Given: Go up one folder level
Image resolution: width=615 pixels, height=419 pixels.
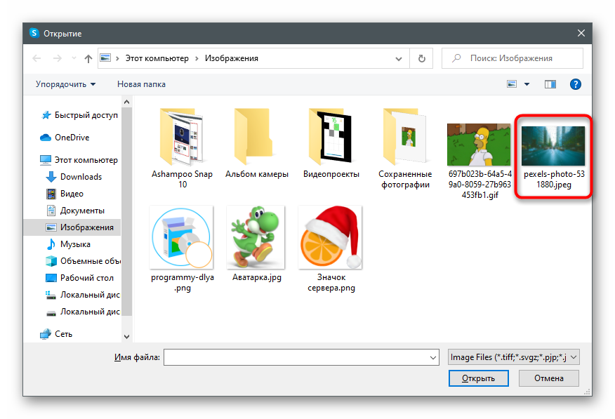Looking at the screenshot, I should point(88,58).
